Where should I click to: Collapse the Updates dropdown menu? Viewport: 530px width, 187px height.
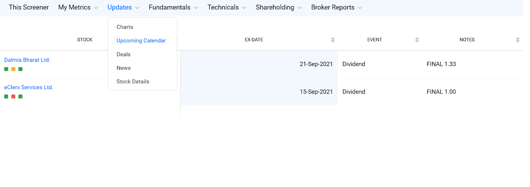tap(123, 7)
